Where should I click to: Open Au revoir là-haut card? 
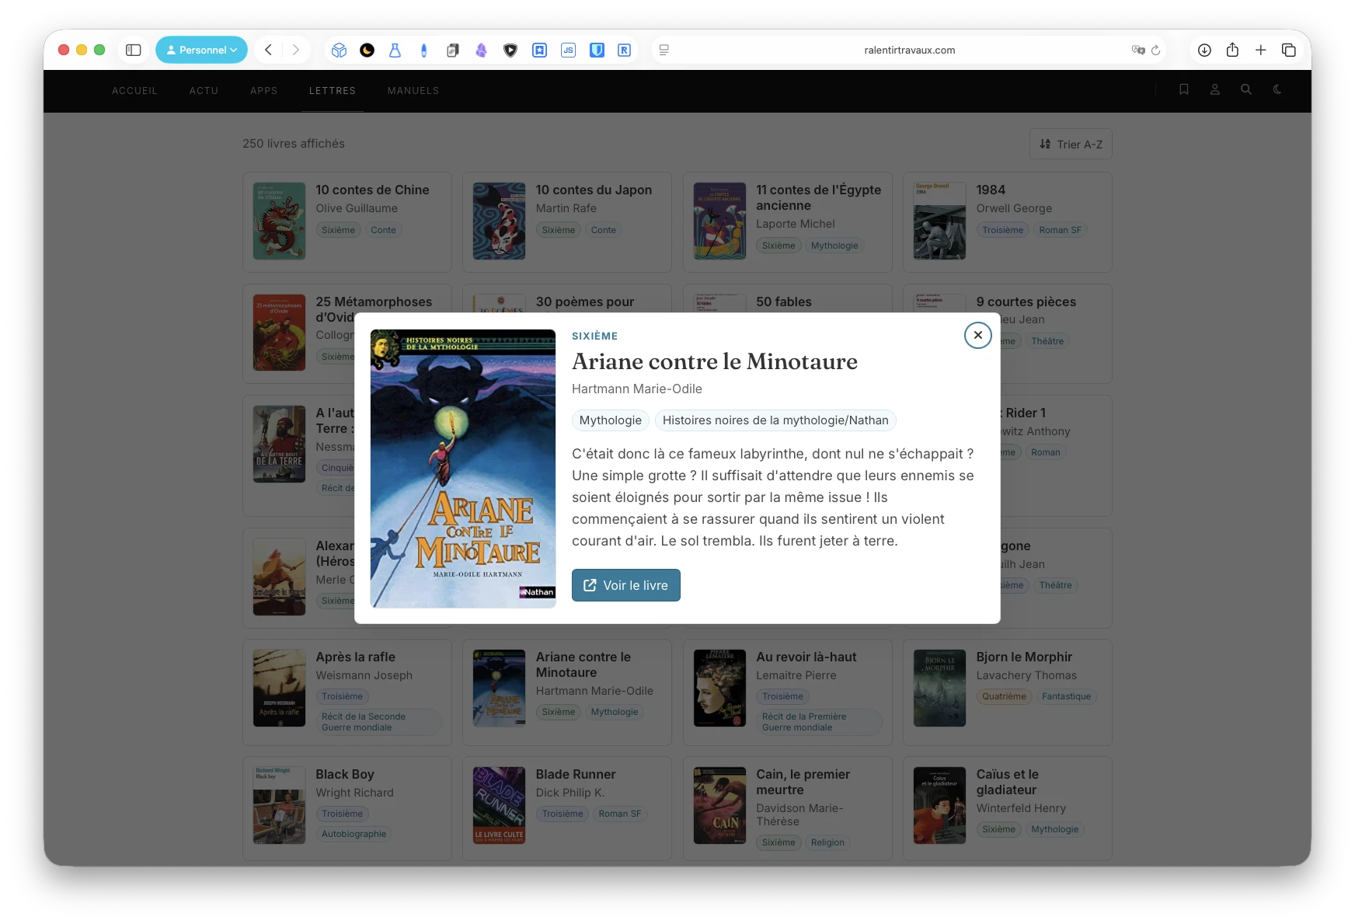click(x=787, y=692)
